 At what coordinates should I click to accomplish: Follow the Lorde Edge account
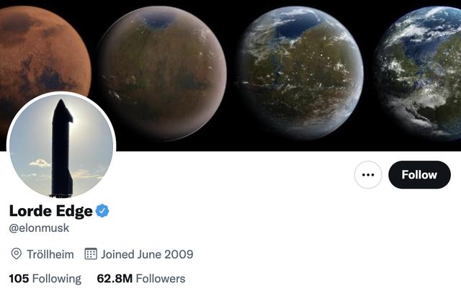[419, 175]
